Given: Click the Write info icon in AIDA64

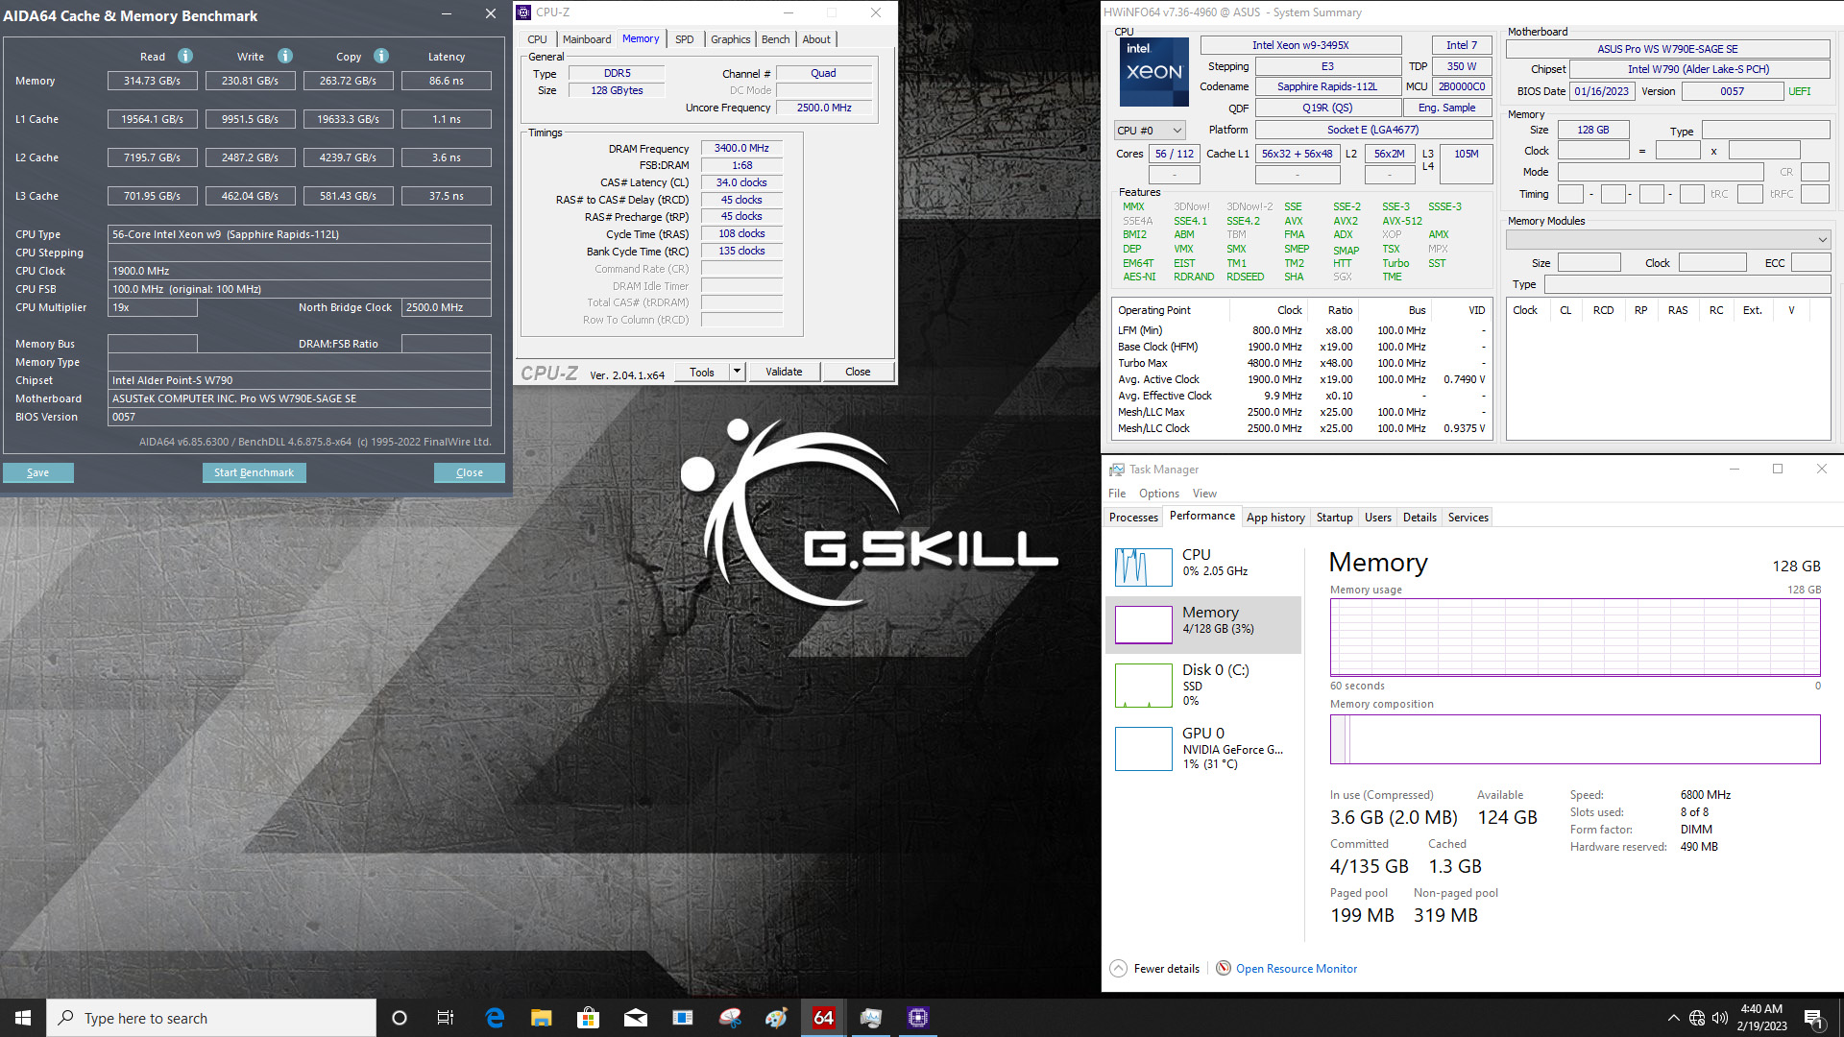Looking at the screenshot, I should (x=285, y=56).
